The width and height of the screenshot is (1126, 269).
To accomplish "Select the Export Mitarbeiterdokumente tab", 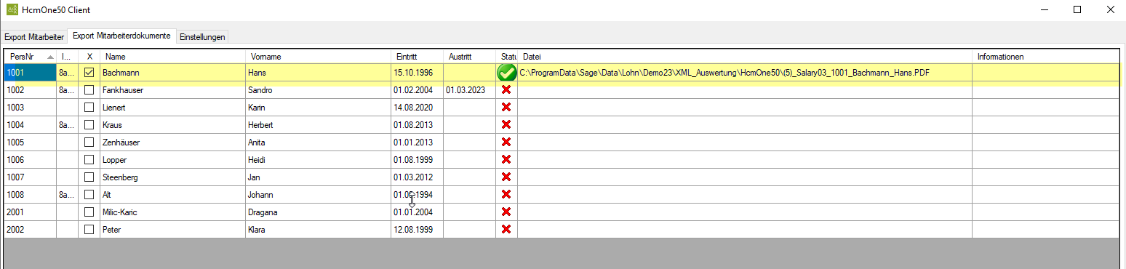I will tap(121, 36).
